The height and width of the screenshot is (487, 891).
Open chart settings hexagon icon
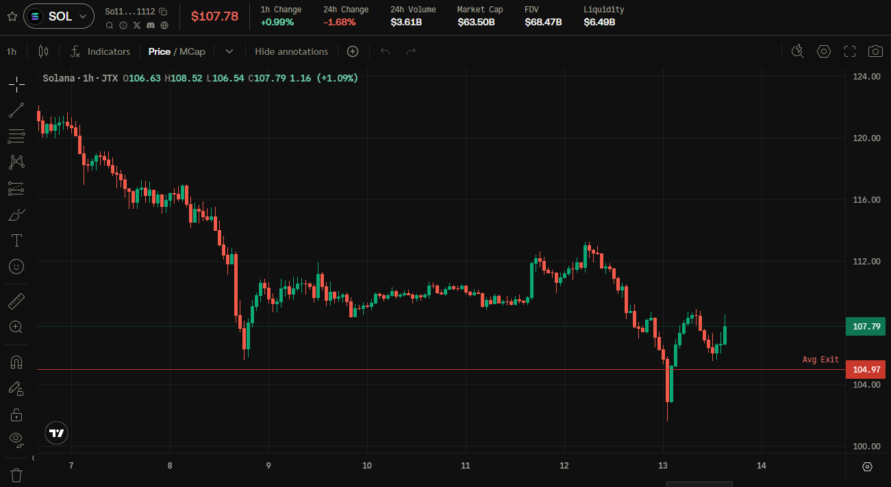coord(824,51)
